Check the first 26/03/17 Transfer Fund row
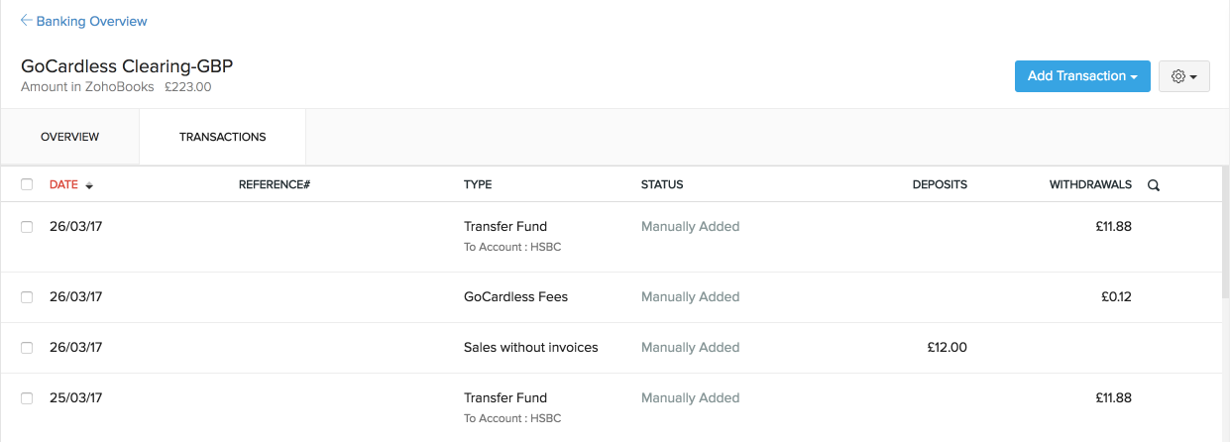The height and width of the screenshot is (442, 1230). tap(27, 227)
